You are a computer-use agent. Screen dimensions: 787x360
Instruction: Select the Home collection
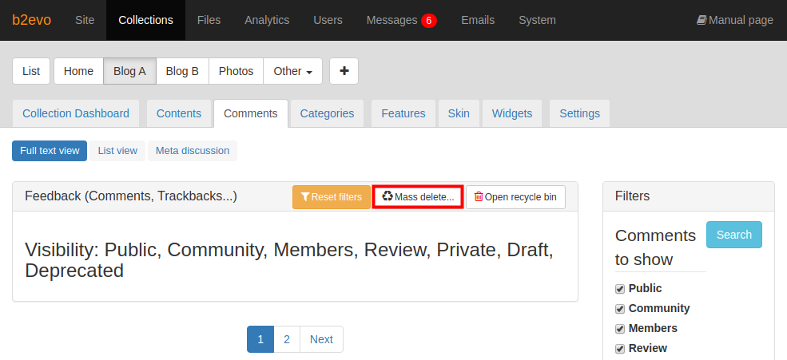pos(78,71)
